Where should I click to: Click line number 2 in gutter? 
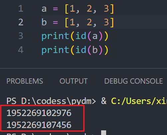tap(21, 22)
